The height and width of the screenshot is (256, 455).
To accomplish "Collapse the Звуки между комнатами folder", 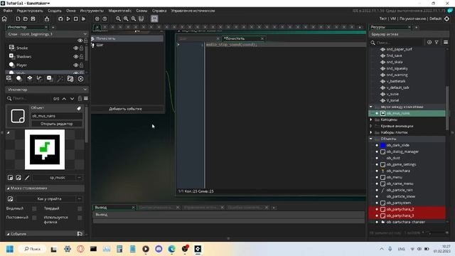I will [371, 107].
